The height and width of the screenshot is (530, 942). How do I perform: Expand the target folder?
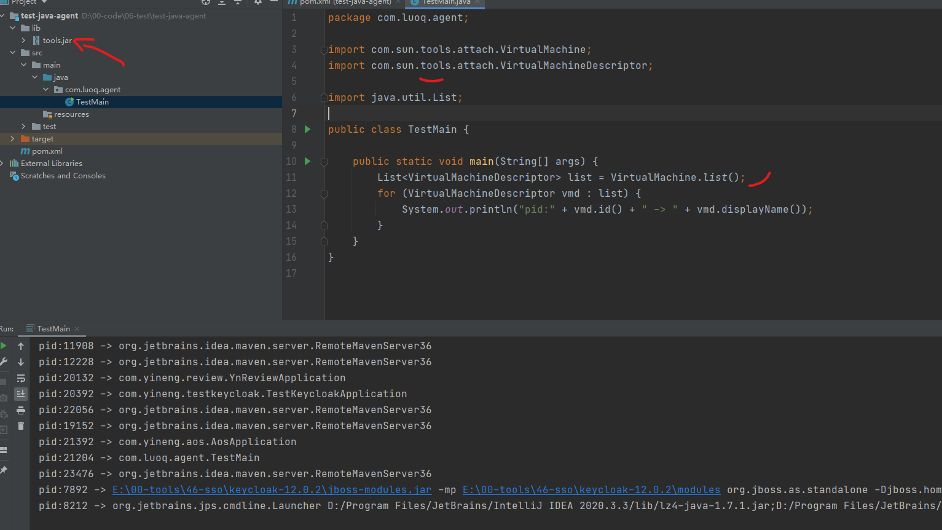coord(12,138)
